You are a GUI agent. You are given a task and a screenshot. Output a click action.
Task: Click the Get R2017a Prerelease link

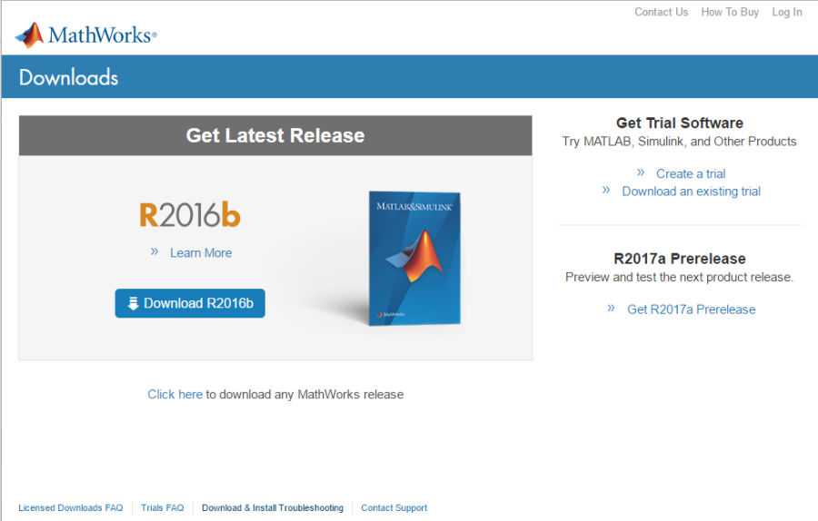(x=692, y=310)
